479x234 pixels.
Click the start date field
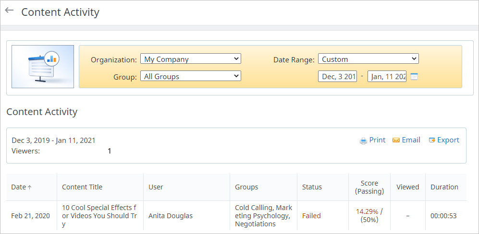coord(337,76)
